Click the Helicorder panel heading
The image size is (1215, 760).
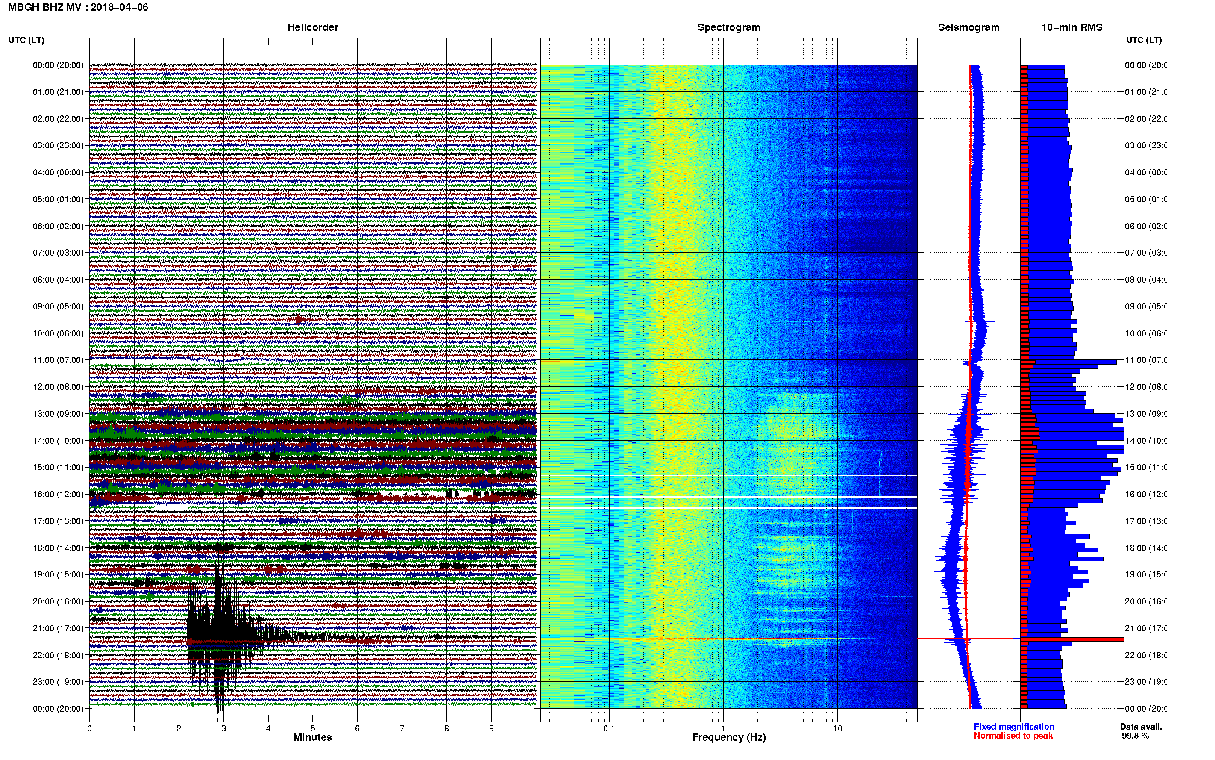pyautogui.click(x=312, y=28)
